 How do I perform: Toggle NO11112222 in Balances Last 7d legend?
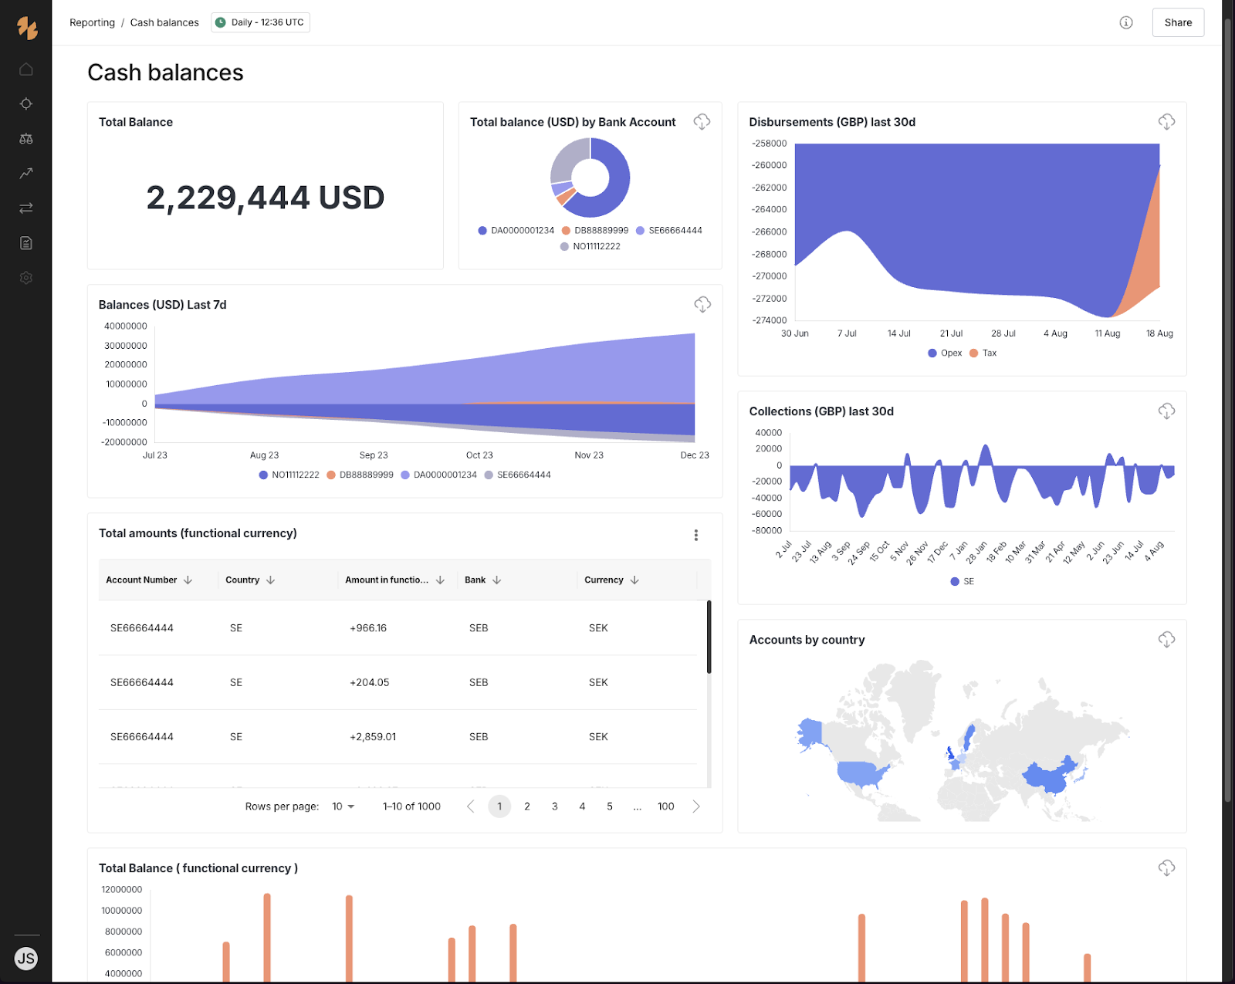coord(289,475)
